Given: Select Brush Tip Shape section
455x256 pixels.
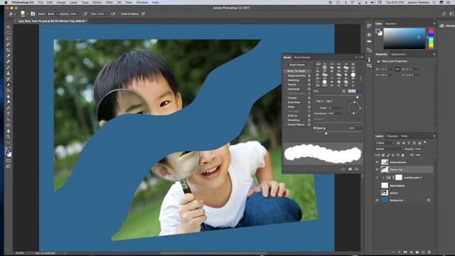Looking at the screenshot, I should click(x=297, y=71).
